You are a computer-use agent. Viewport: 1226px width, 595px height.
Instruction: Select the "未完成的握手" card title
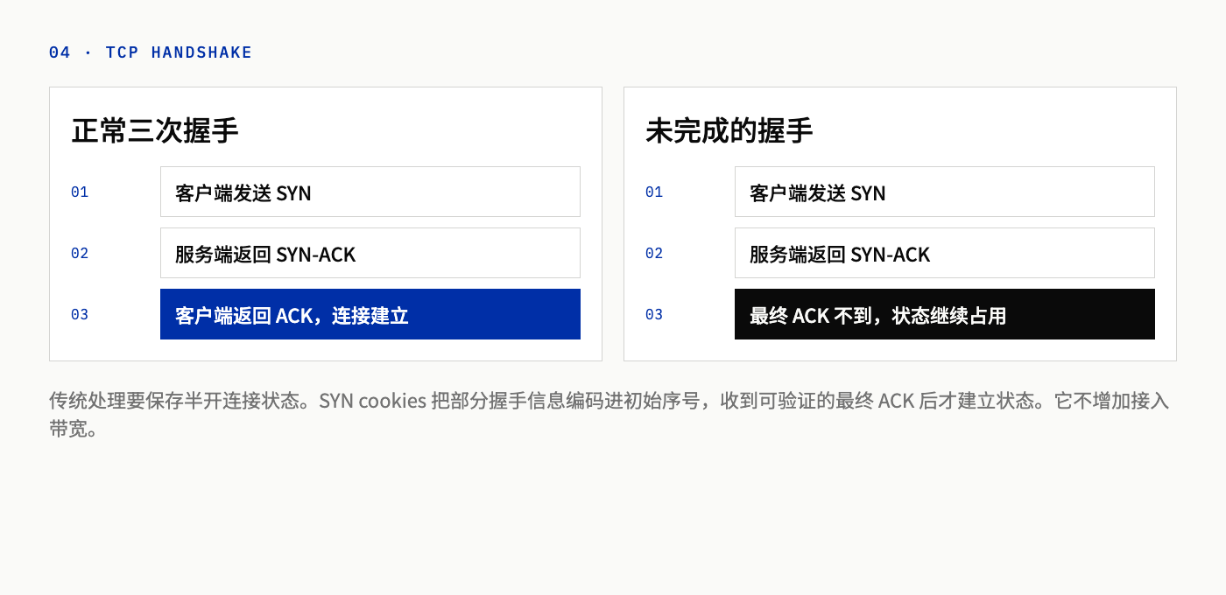click(x=729, y=131)
